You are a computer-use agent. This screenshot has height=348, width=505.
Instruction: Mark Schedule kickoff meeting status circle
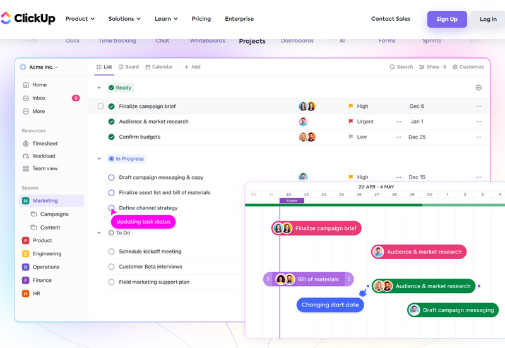pyautogui.click(x=111, y=252)
